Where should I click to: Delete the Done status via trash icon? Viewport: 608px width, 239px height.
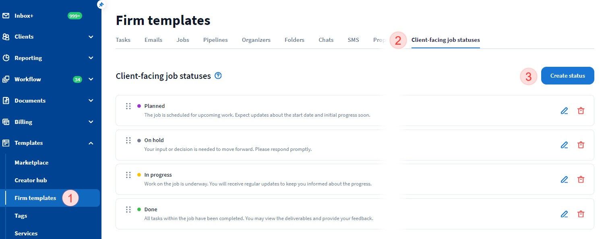click(581, 214)
